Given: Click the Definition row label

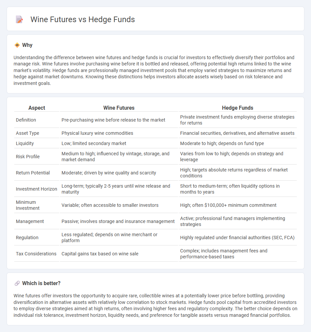Looking at the screenshot, I should pyautogui.click(x=26, y=120).
